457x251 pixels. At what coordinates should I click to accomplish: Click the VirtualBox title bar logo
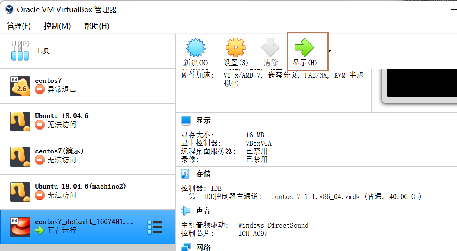tap(9, 9)
